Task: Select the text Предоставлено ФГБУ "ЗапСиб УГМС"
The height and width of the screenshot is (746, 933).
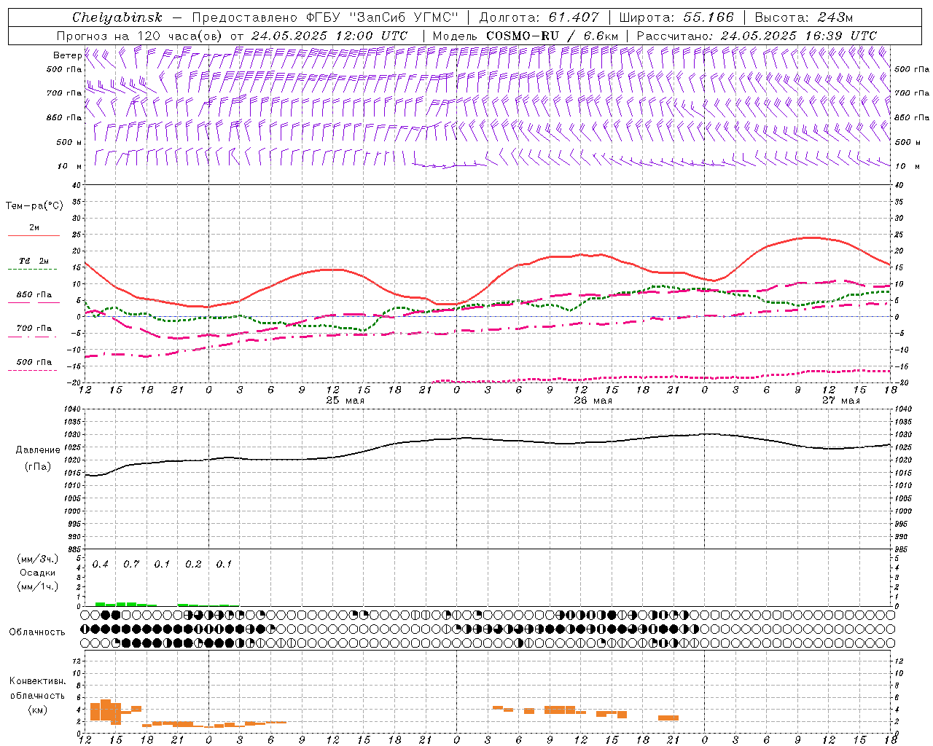Action: (x=324, y=17)
